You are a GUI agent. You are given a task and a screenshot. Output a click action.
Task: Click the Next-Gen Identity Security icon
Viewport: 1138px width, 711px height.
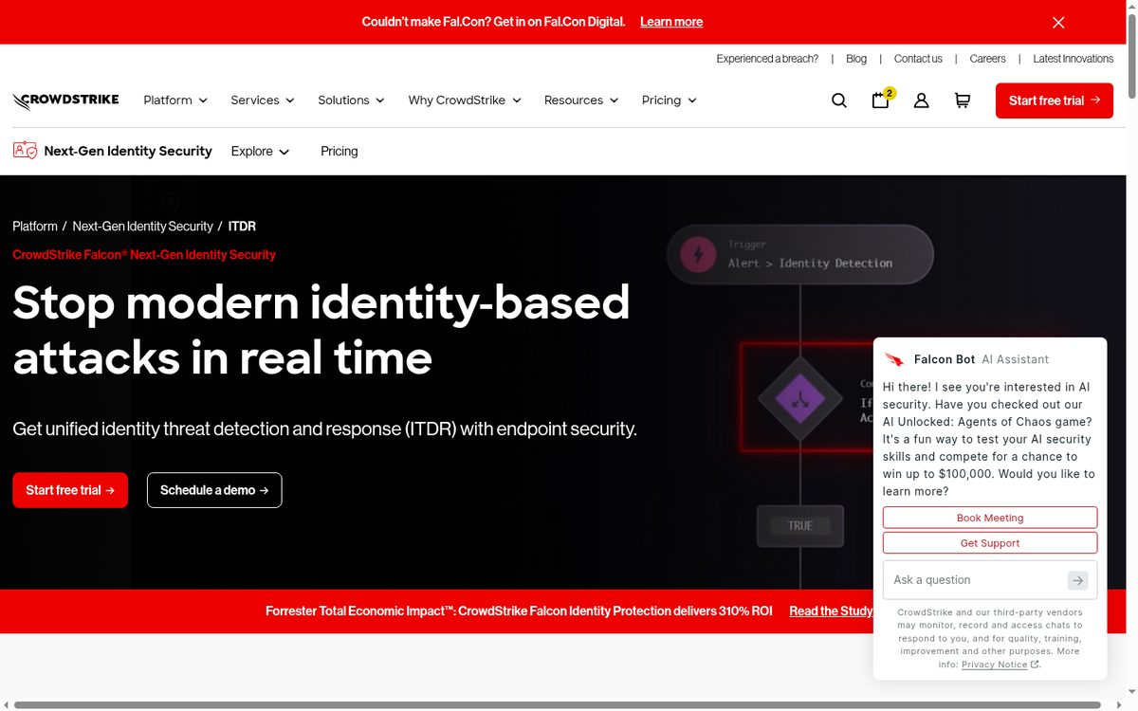tap(25, 151)
